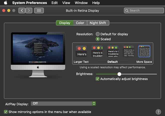This screenshot has width=165, height=116.
Task: Click the Search field
Action: click(144, 10)
